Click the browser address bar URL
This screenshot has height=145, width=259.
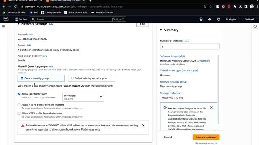pyautogui.click(x=74, y=6)
